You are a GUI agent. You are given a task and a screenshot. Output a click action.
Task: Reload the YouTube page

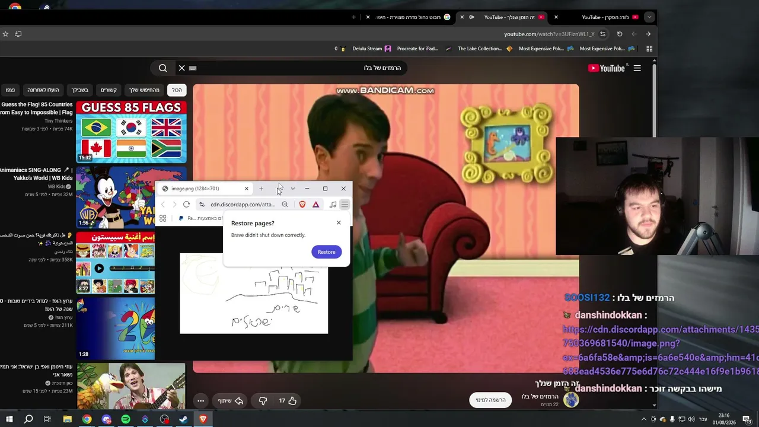tap(620, 34)
